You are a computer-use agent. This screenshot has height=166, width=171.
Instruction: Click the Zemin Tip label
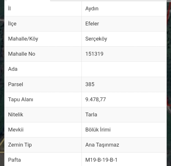tap(20, 145)
